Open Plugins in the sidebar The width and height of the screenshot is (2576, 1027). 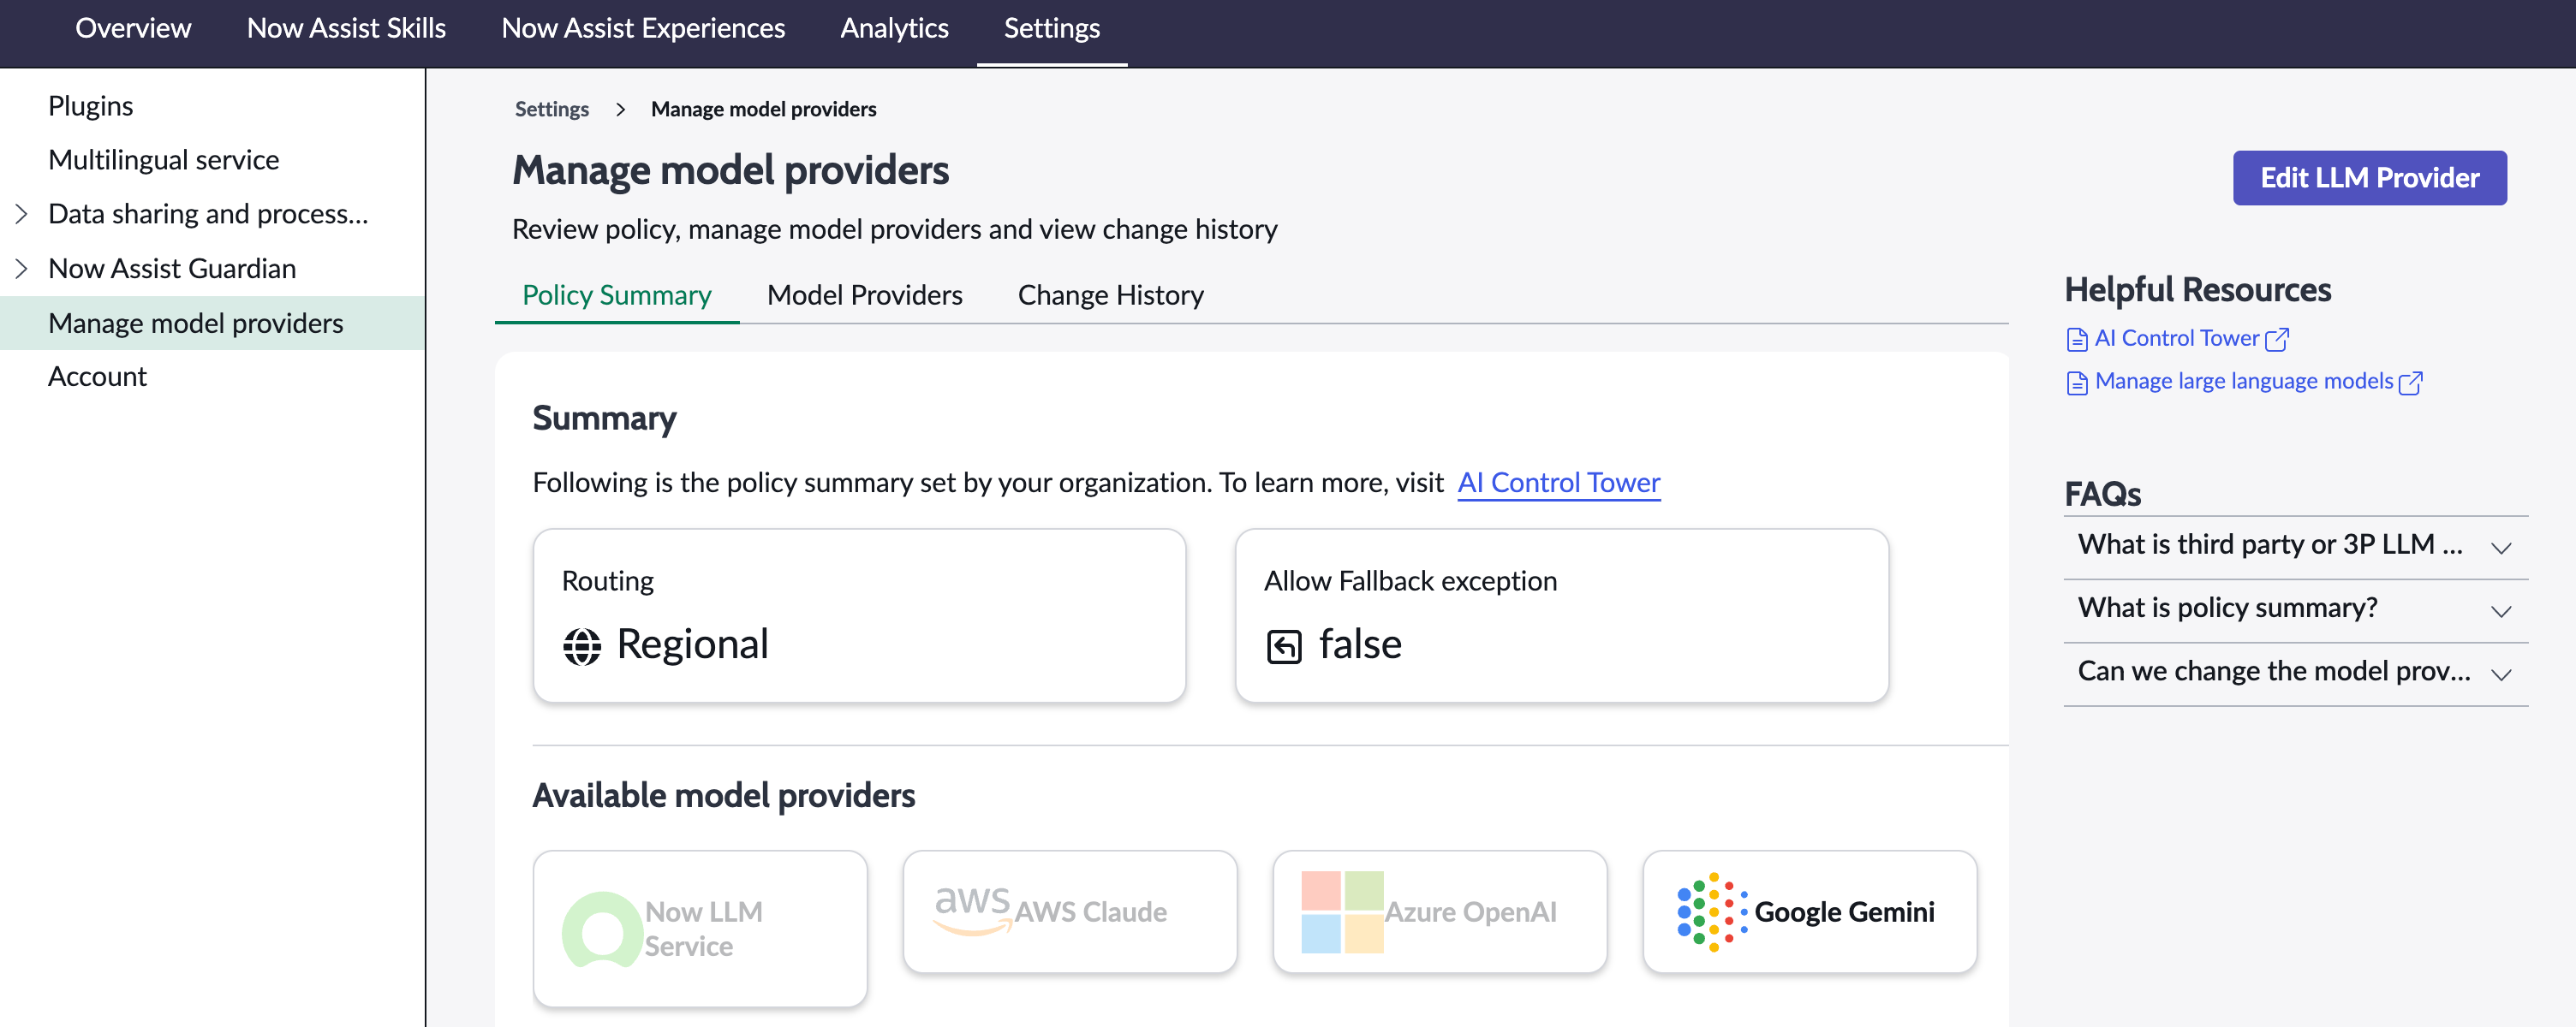(90, 106)
